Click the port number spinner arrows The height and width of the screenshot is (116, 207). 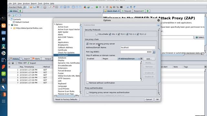coord(154,52)
